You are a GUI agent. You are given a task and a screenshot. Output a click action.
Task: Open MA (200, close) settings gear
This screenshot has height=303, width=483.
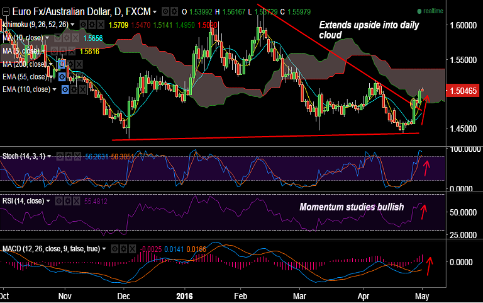point(70,64)
